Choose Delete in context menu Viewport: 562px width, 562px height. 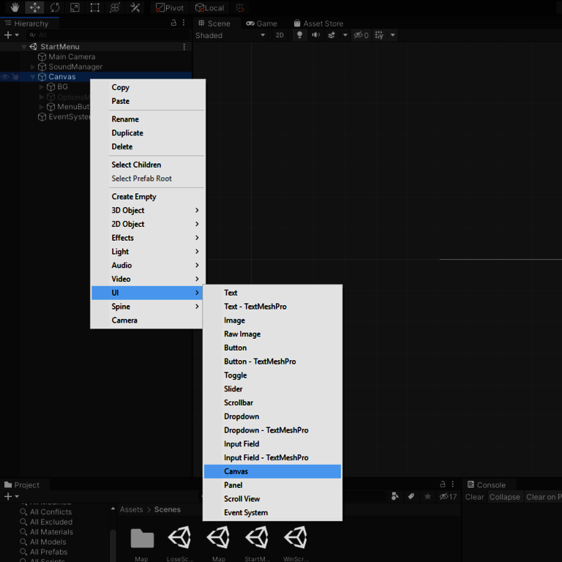pos(148,147)
